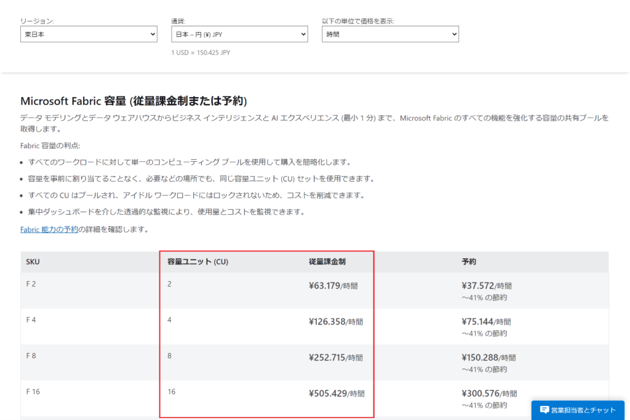The image size is (630, 420).
Task: Click the 容量ユニット (CU) column header
Action: point(197,262)
